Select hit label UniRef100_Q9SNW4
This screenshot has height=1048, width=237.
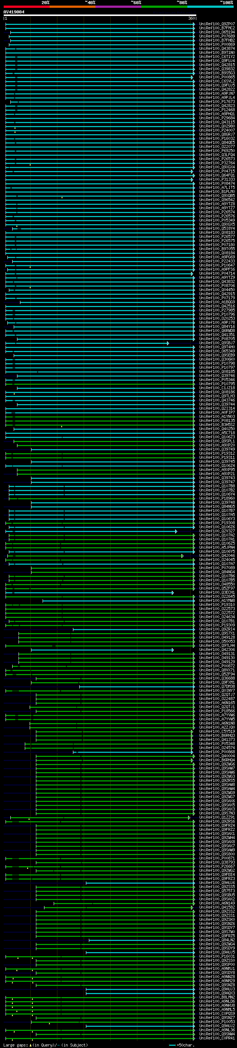pos(217,1034)
